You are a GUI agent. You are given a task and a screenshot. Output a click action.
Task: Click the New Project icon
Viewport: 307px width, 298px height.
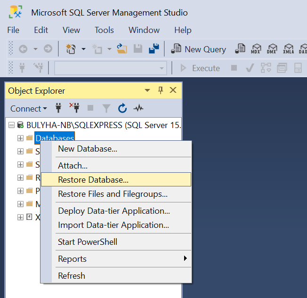[x=71, y=49]
